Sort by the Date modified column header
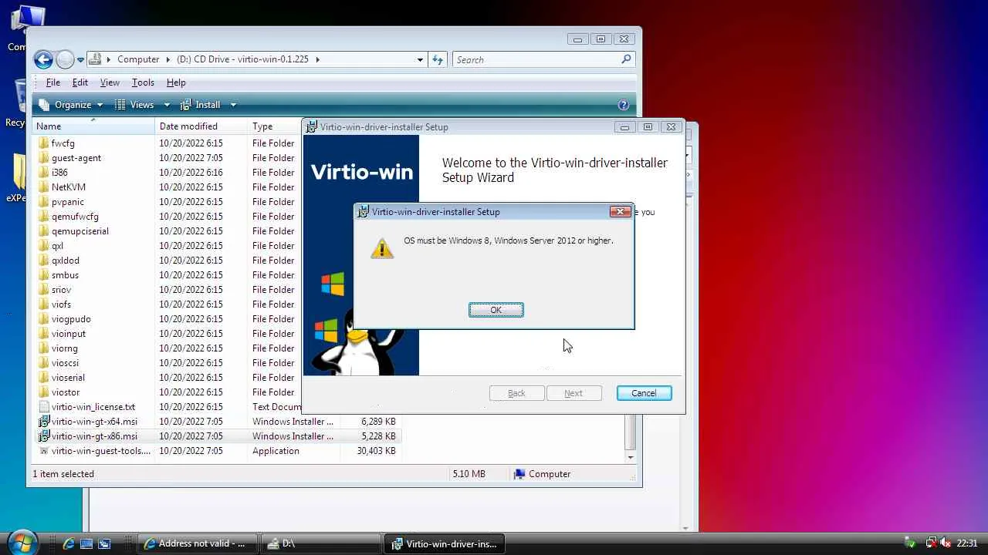Viewport: 988px width, 555px height. click(x=201, y=126)
